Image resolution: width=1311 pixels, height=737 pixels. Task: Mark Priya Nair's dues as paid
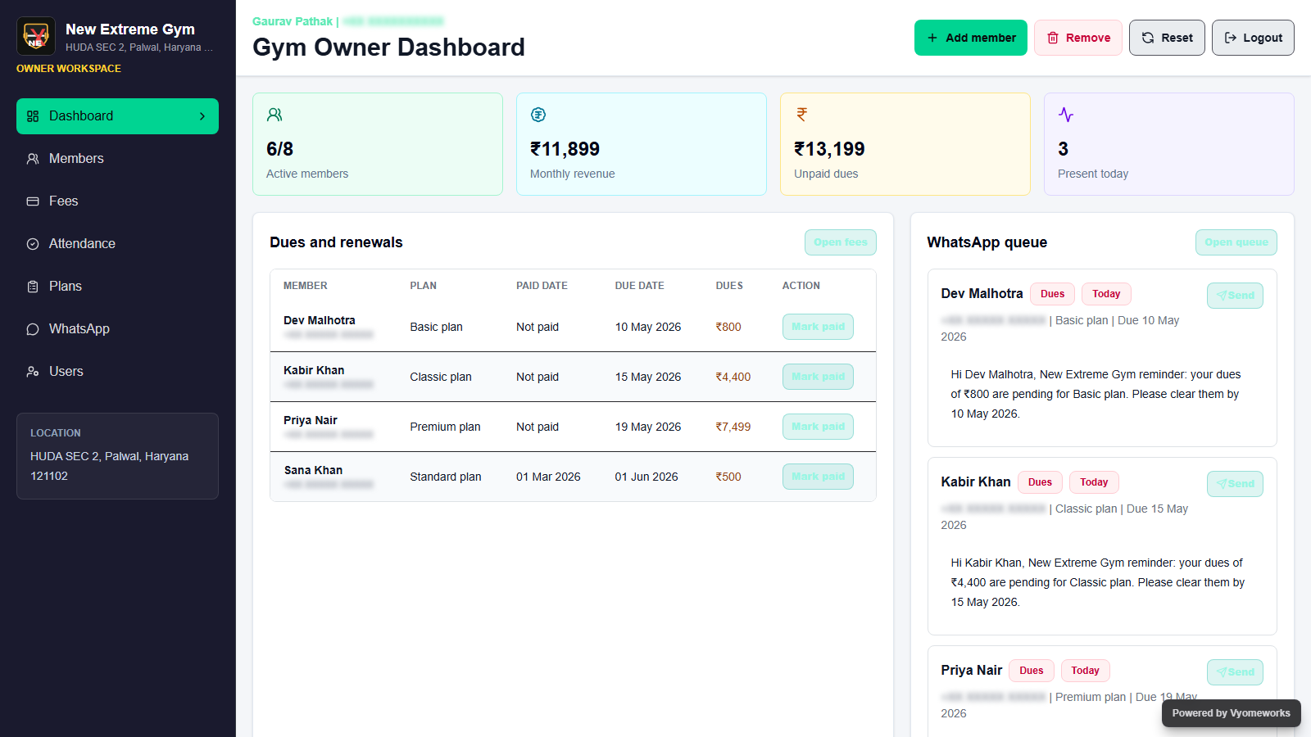point(818,427)
